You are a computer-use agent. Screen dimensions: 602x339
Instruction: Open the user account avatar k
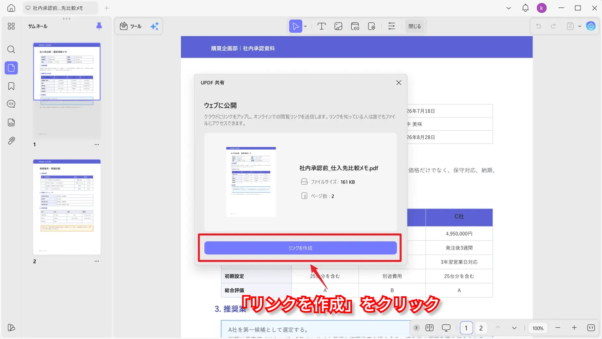pos(541,8)
